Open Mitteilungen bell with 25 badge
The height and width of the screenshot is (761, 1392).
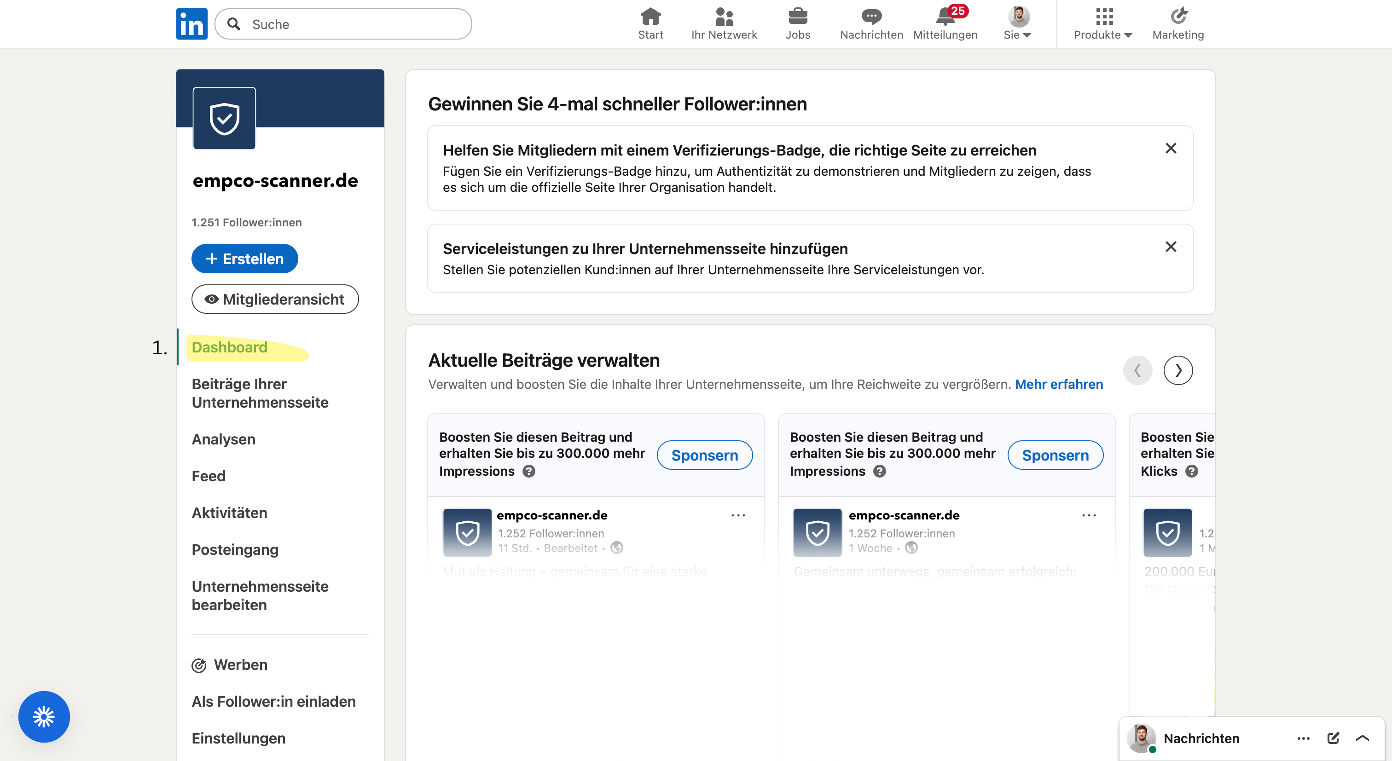pos(945,24)
